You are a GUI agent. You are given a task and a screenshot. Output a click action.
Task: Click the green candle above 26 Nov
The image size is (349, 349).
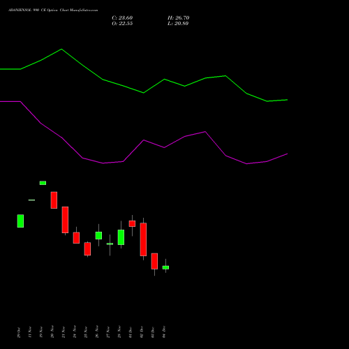tap(98, 235)
